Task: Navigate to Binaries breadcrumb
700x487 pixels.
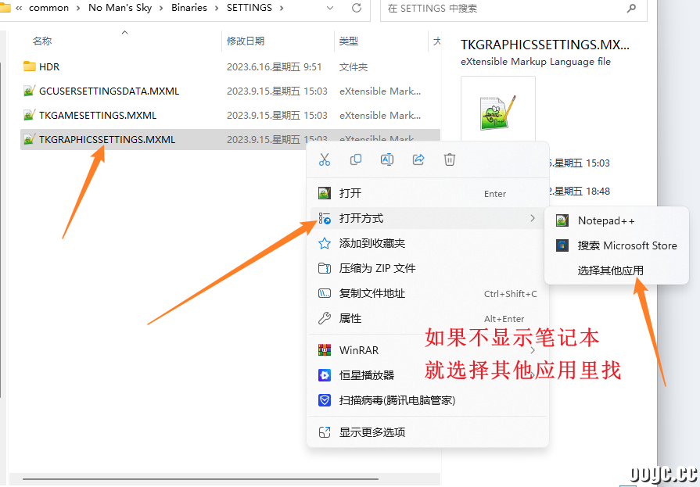Action: click(188, 8)
